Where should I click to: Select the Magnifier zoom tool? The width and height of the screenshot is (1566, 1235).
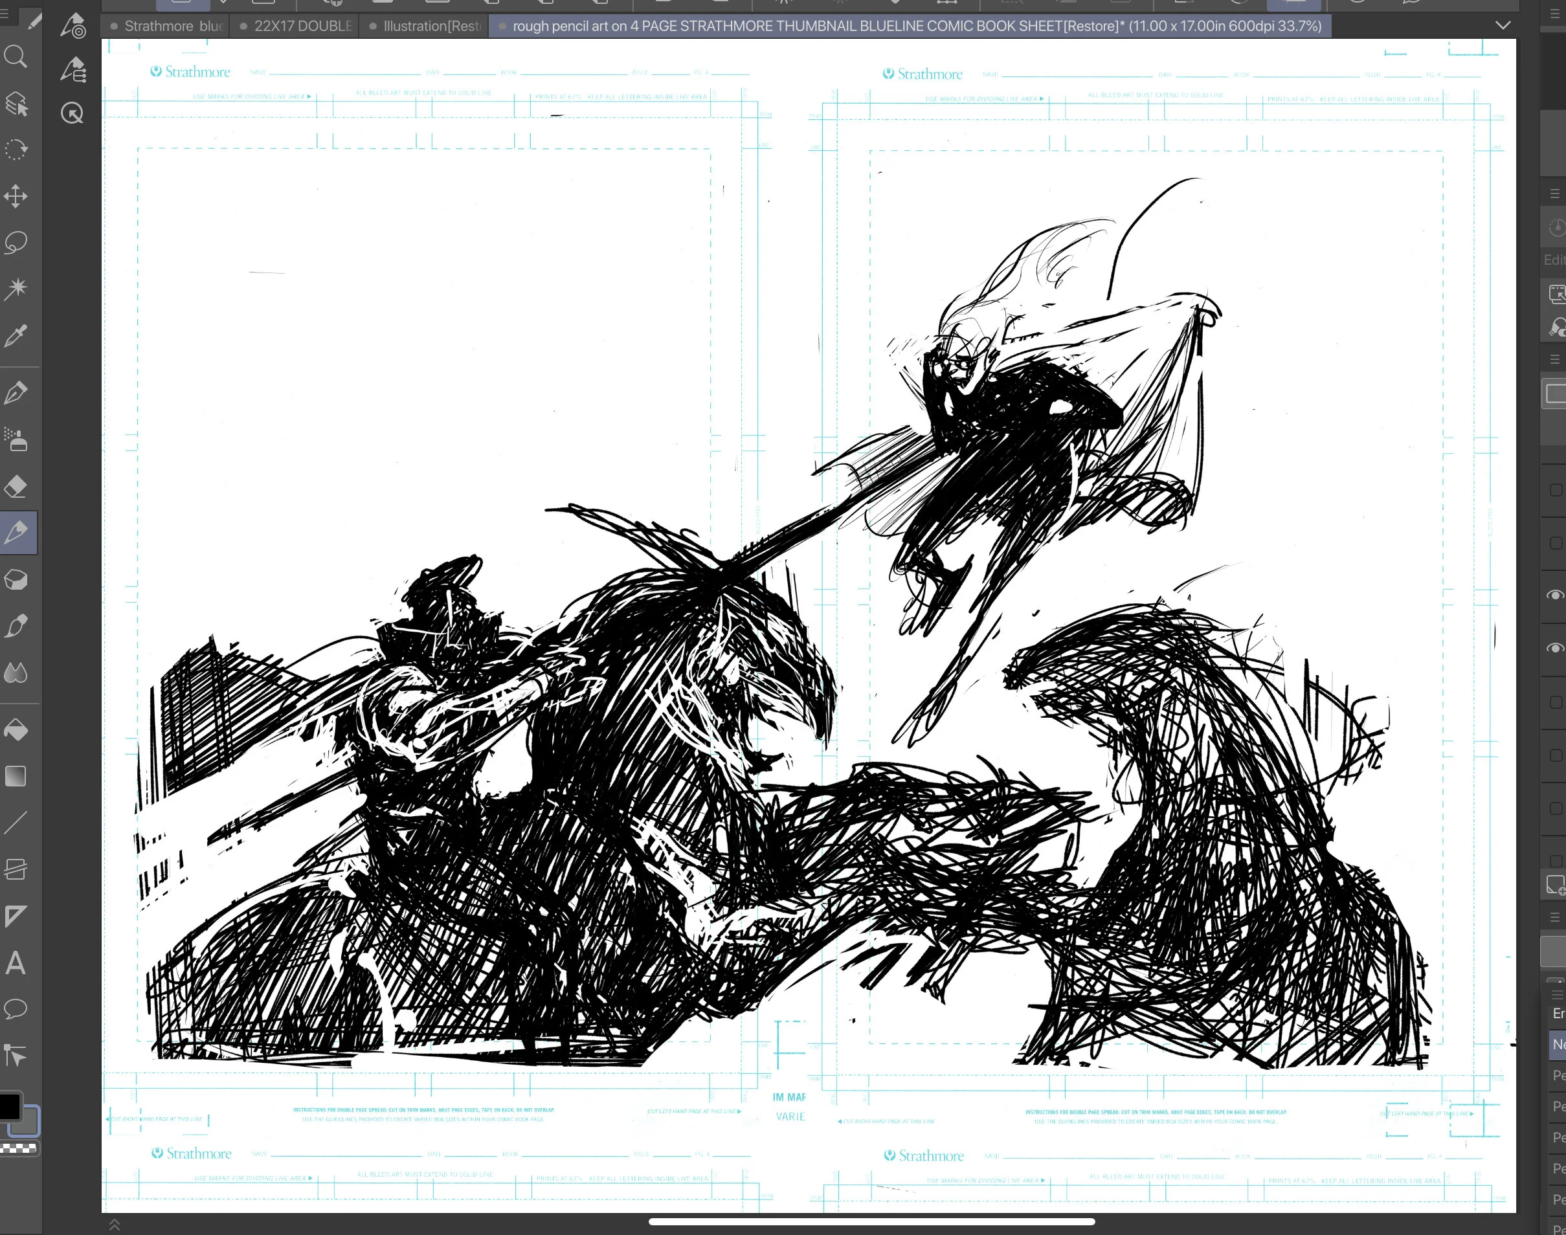16,56
